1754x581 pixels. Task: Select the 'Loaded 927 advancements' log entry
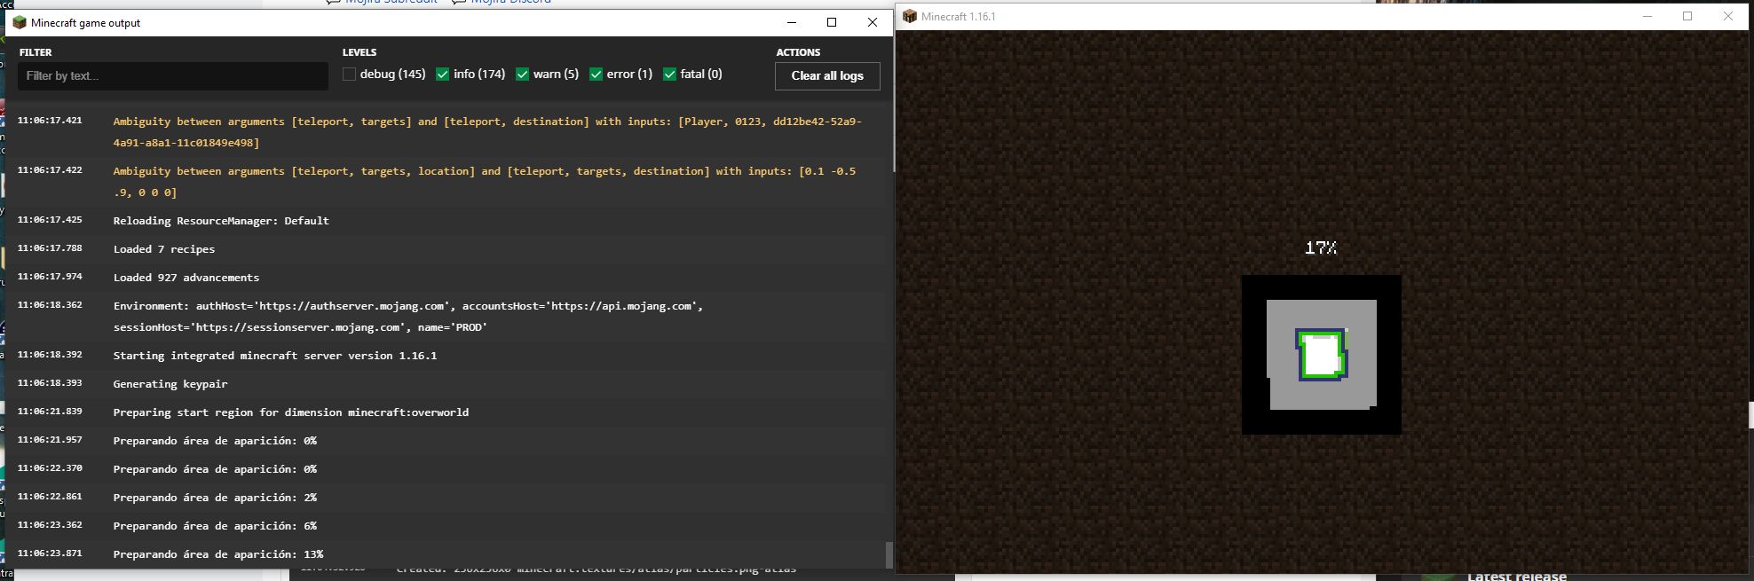[x=186, y=278]
